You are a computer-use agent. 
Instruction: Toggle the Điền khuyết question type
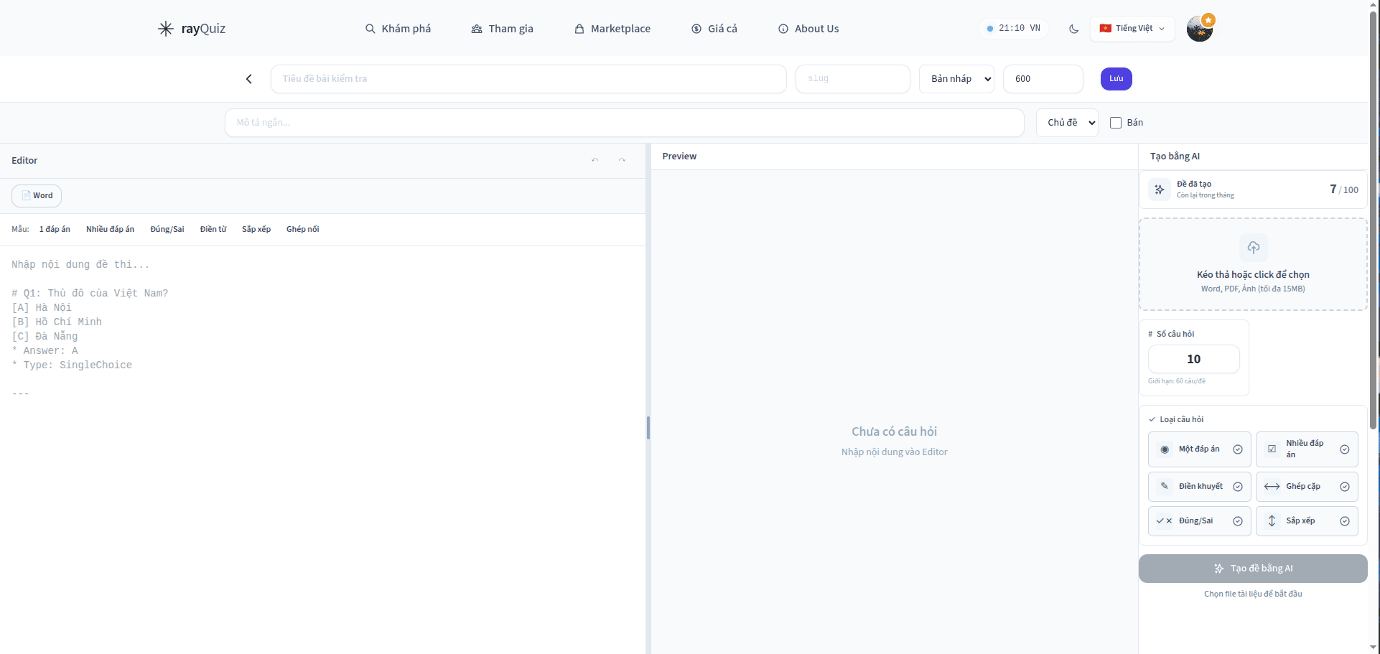(1199, 487)
